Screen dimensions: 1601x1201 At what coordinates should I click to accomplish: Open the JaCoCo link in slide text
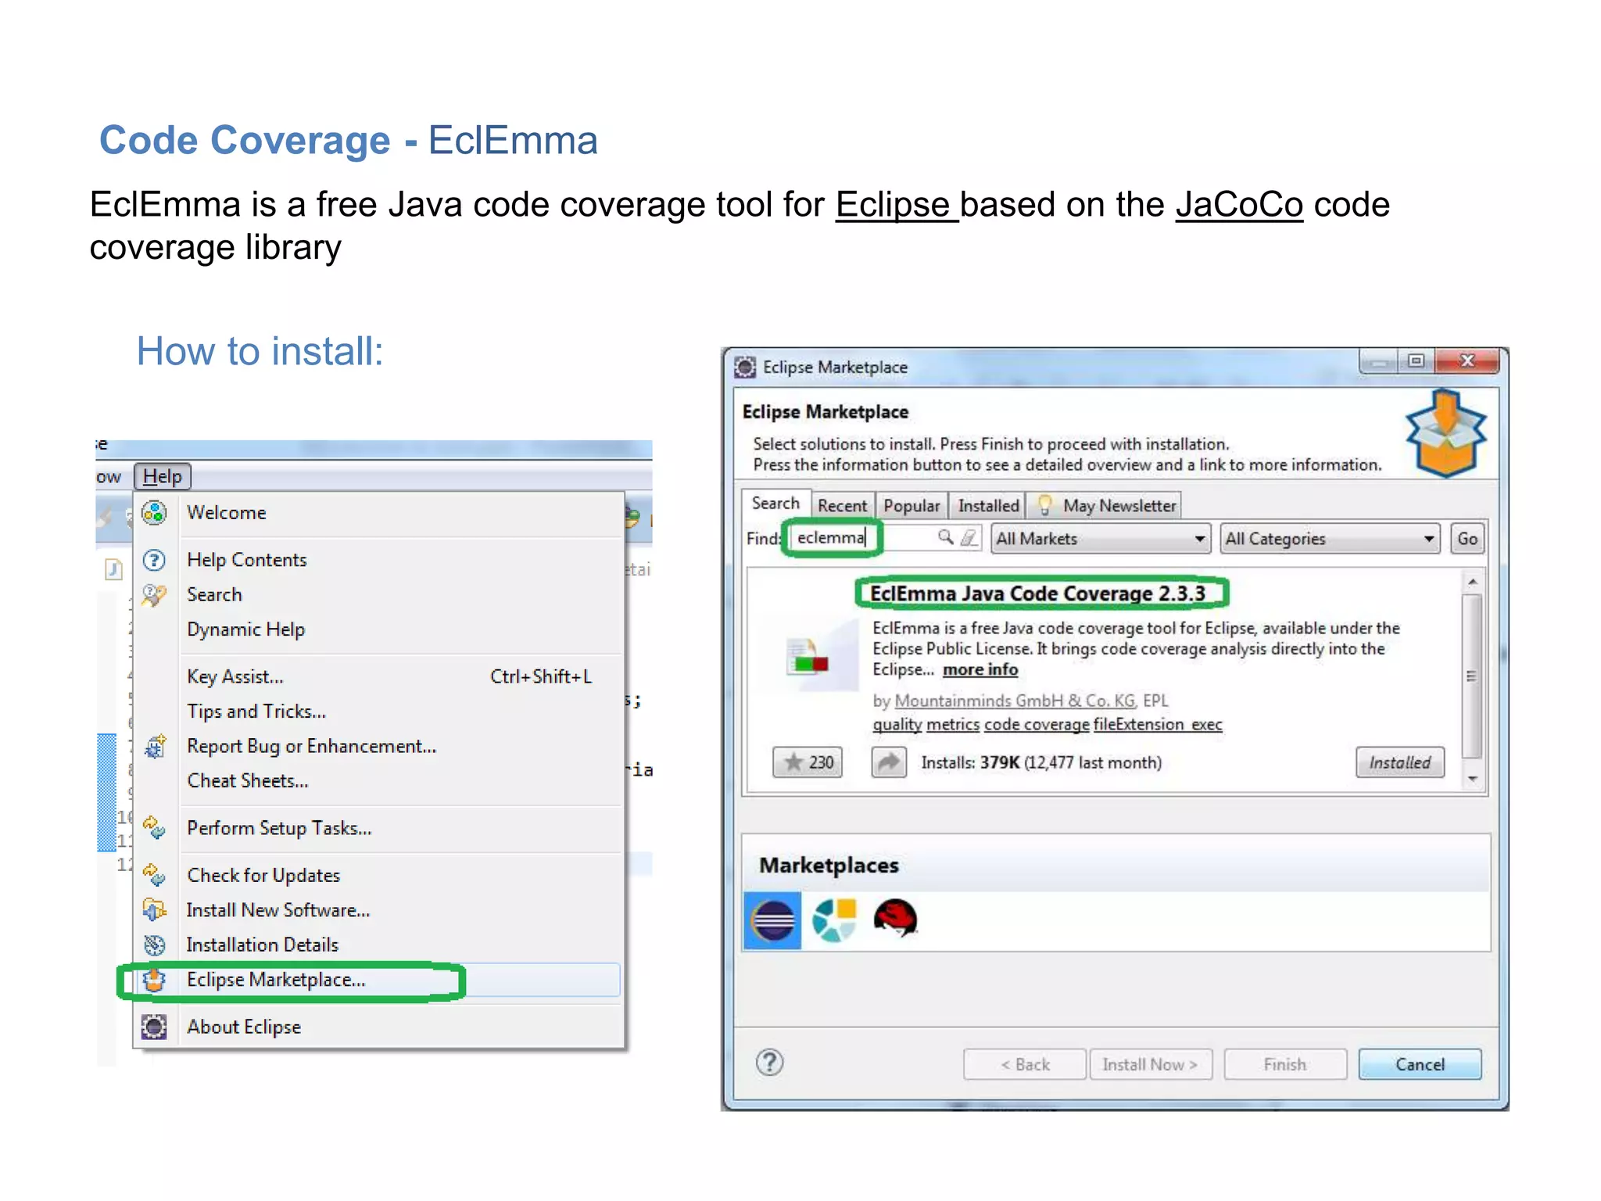(1239, 205)
